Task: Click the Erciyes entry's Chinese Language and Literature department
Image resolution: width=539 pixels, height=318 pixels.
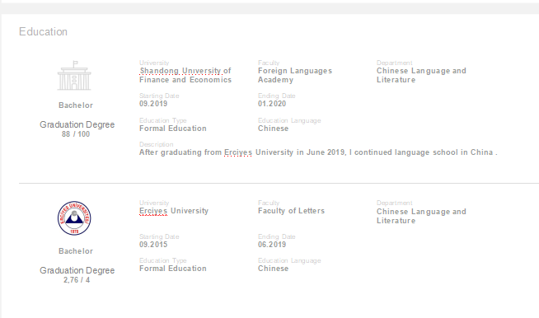Action: (x=421, y=216)
